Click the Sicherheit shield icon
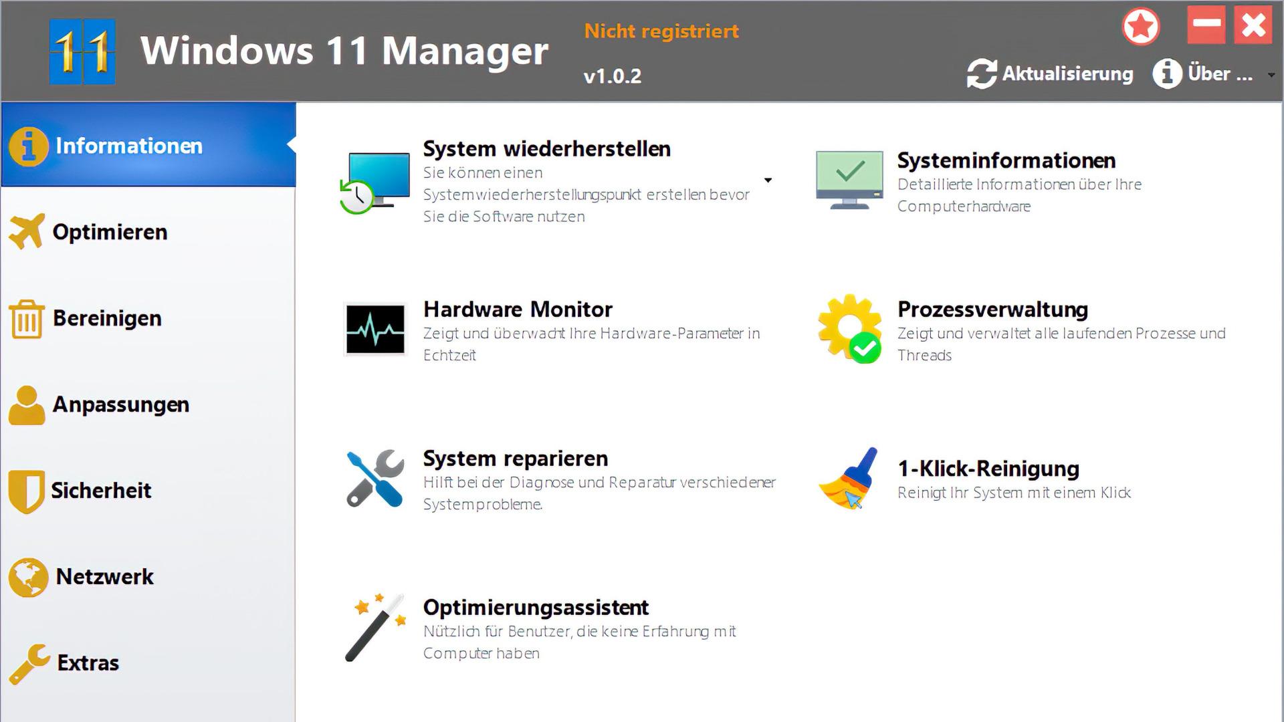Image resolution: width=1284 pixels, height=722 pixels. (x=27, y=491)
